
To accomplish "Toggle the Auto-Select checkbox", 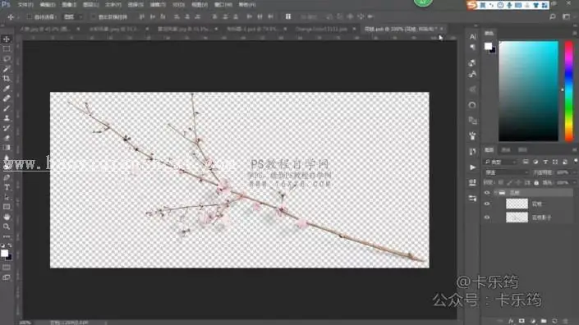I will [30, 17].
